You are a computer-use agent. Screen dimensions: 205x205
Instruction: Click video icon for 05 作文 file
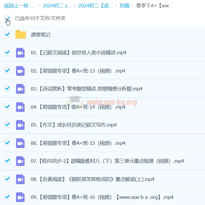20,125
